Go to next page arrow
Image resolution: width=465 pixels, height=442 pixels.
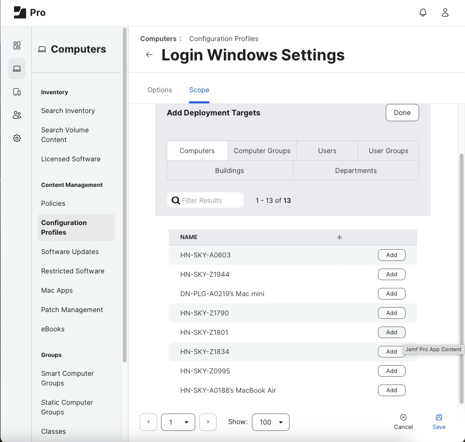[x=208, y=422]
